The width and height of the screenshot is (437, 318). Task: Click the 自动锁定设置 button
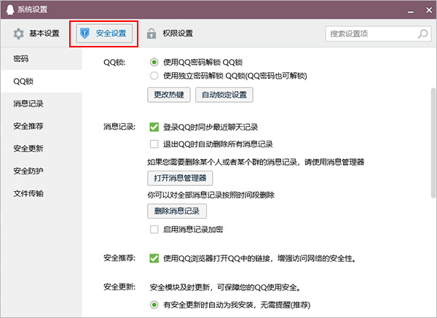tap(224, 95)
